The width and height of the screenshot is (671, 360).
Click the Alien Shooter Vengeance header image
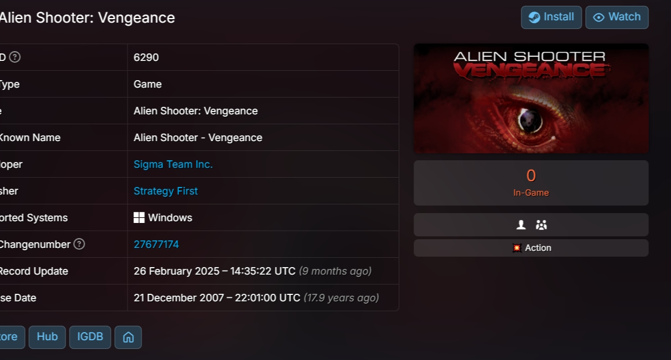[x=531, y=98]
